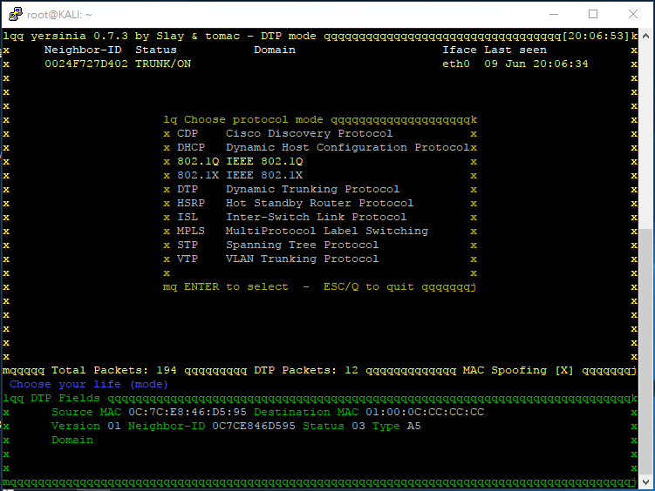This screenshot has width=655, height=491.
Task: Click Total Packets: 194 counter
Action: 114,371
